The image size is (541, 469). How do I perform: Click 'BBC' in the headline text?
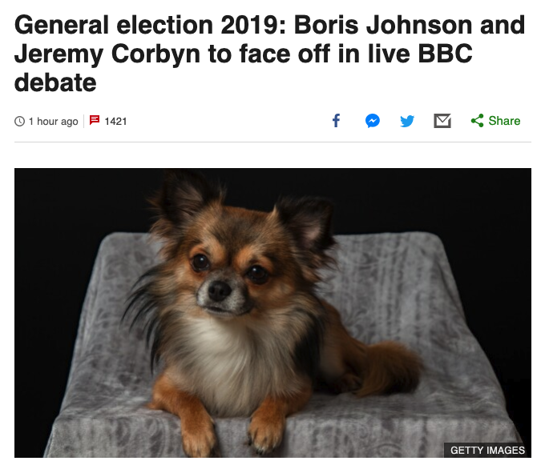445,54
